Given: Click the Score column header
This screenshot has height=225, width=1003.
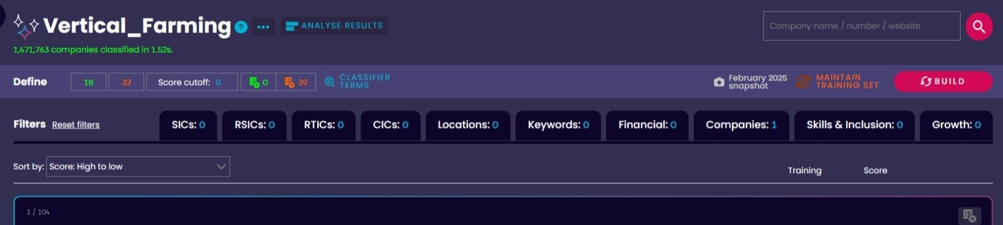Looking at the screenshot, I should (x=875, y=170).
